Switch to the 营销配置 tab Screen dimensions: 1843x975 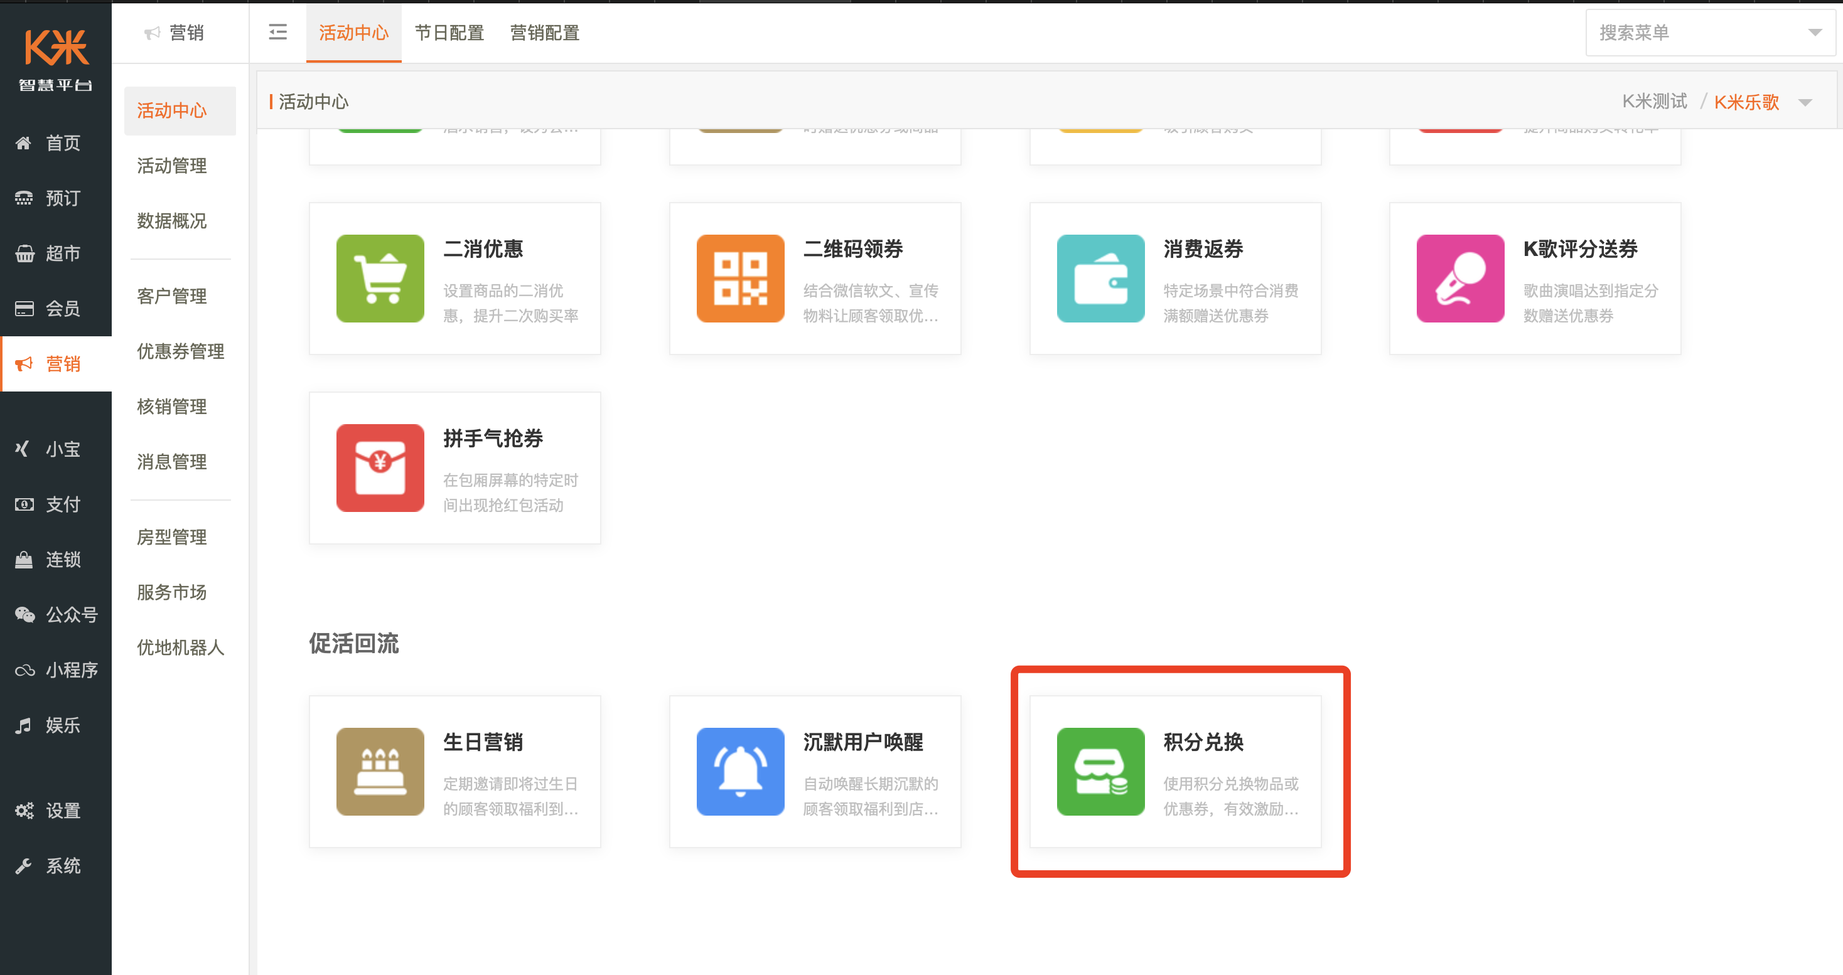click(x=544, y=33)
